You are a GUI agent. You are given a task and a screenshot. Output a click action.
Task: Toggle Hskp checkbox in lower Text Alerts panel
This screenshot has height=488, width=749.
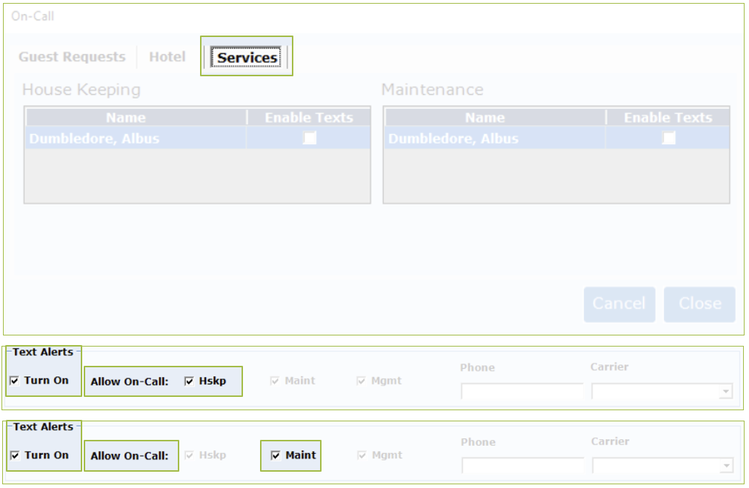click(190, 455)
